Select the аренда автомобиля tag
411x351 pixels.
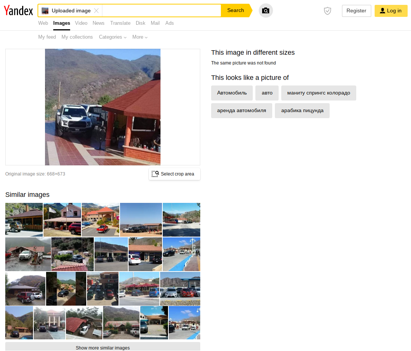pyautogui.click(x=241, y=111)
